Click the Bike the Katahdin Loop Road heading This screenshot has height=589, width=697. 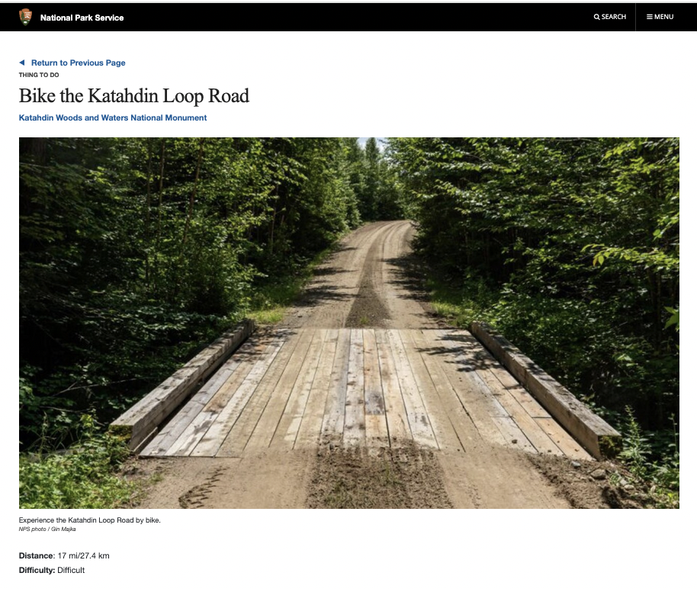click(x=133, y=95)
